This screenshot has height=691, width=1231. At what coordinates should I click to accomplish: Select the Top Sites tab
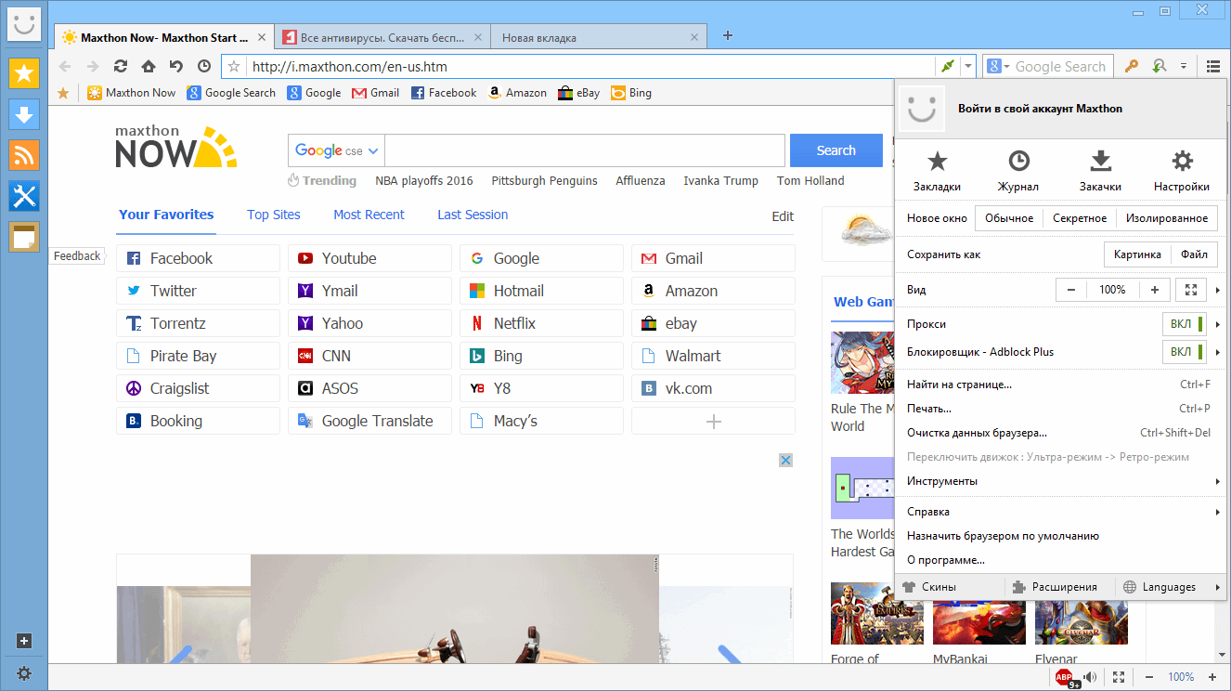274,215
